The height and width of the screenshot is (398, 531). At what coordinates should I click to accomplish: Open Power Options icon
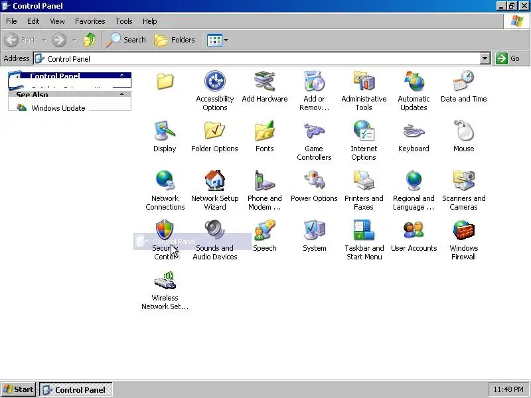click(314, 180)
